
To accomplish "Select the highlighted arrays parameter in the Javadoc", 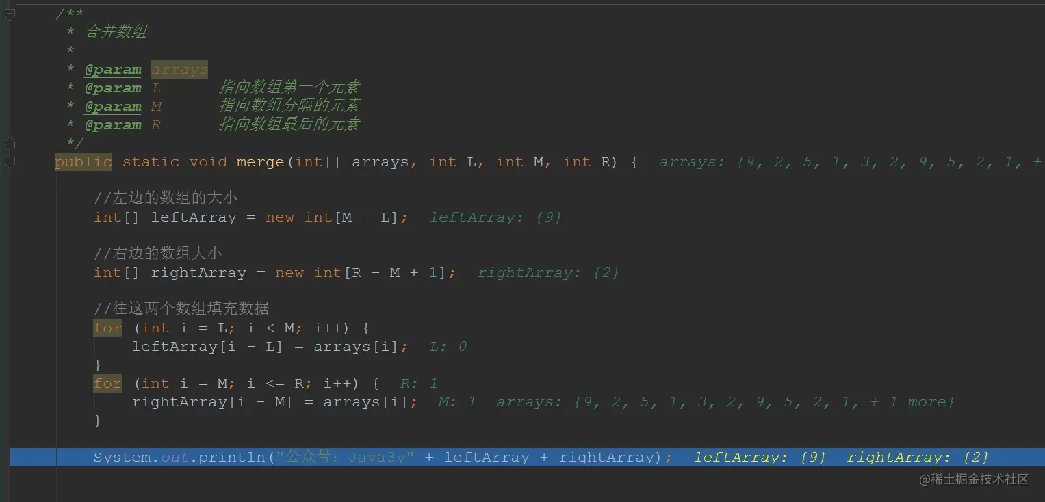I will pos(179,69).
